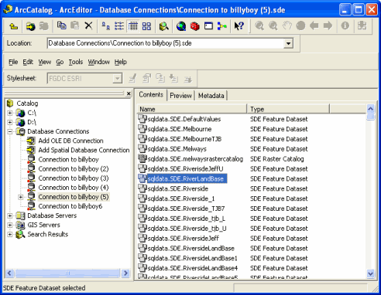Switch to the Preview tab
The height and width of the screenshot is (295, 381).
[x=180, y=96]
